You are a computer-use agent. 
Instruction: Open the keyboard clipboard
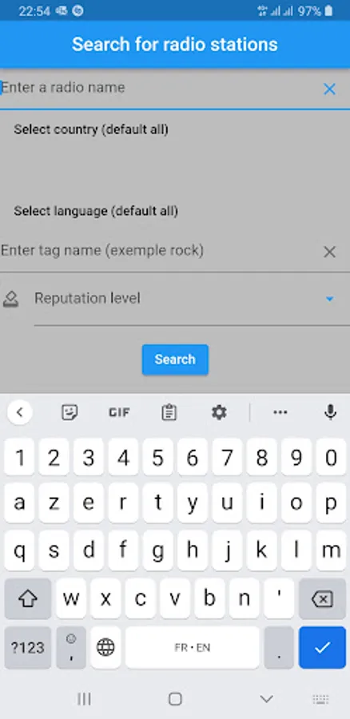click(x=169, y=413)
